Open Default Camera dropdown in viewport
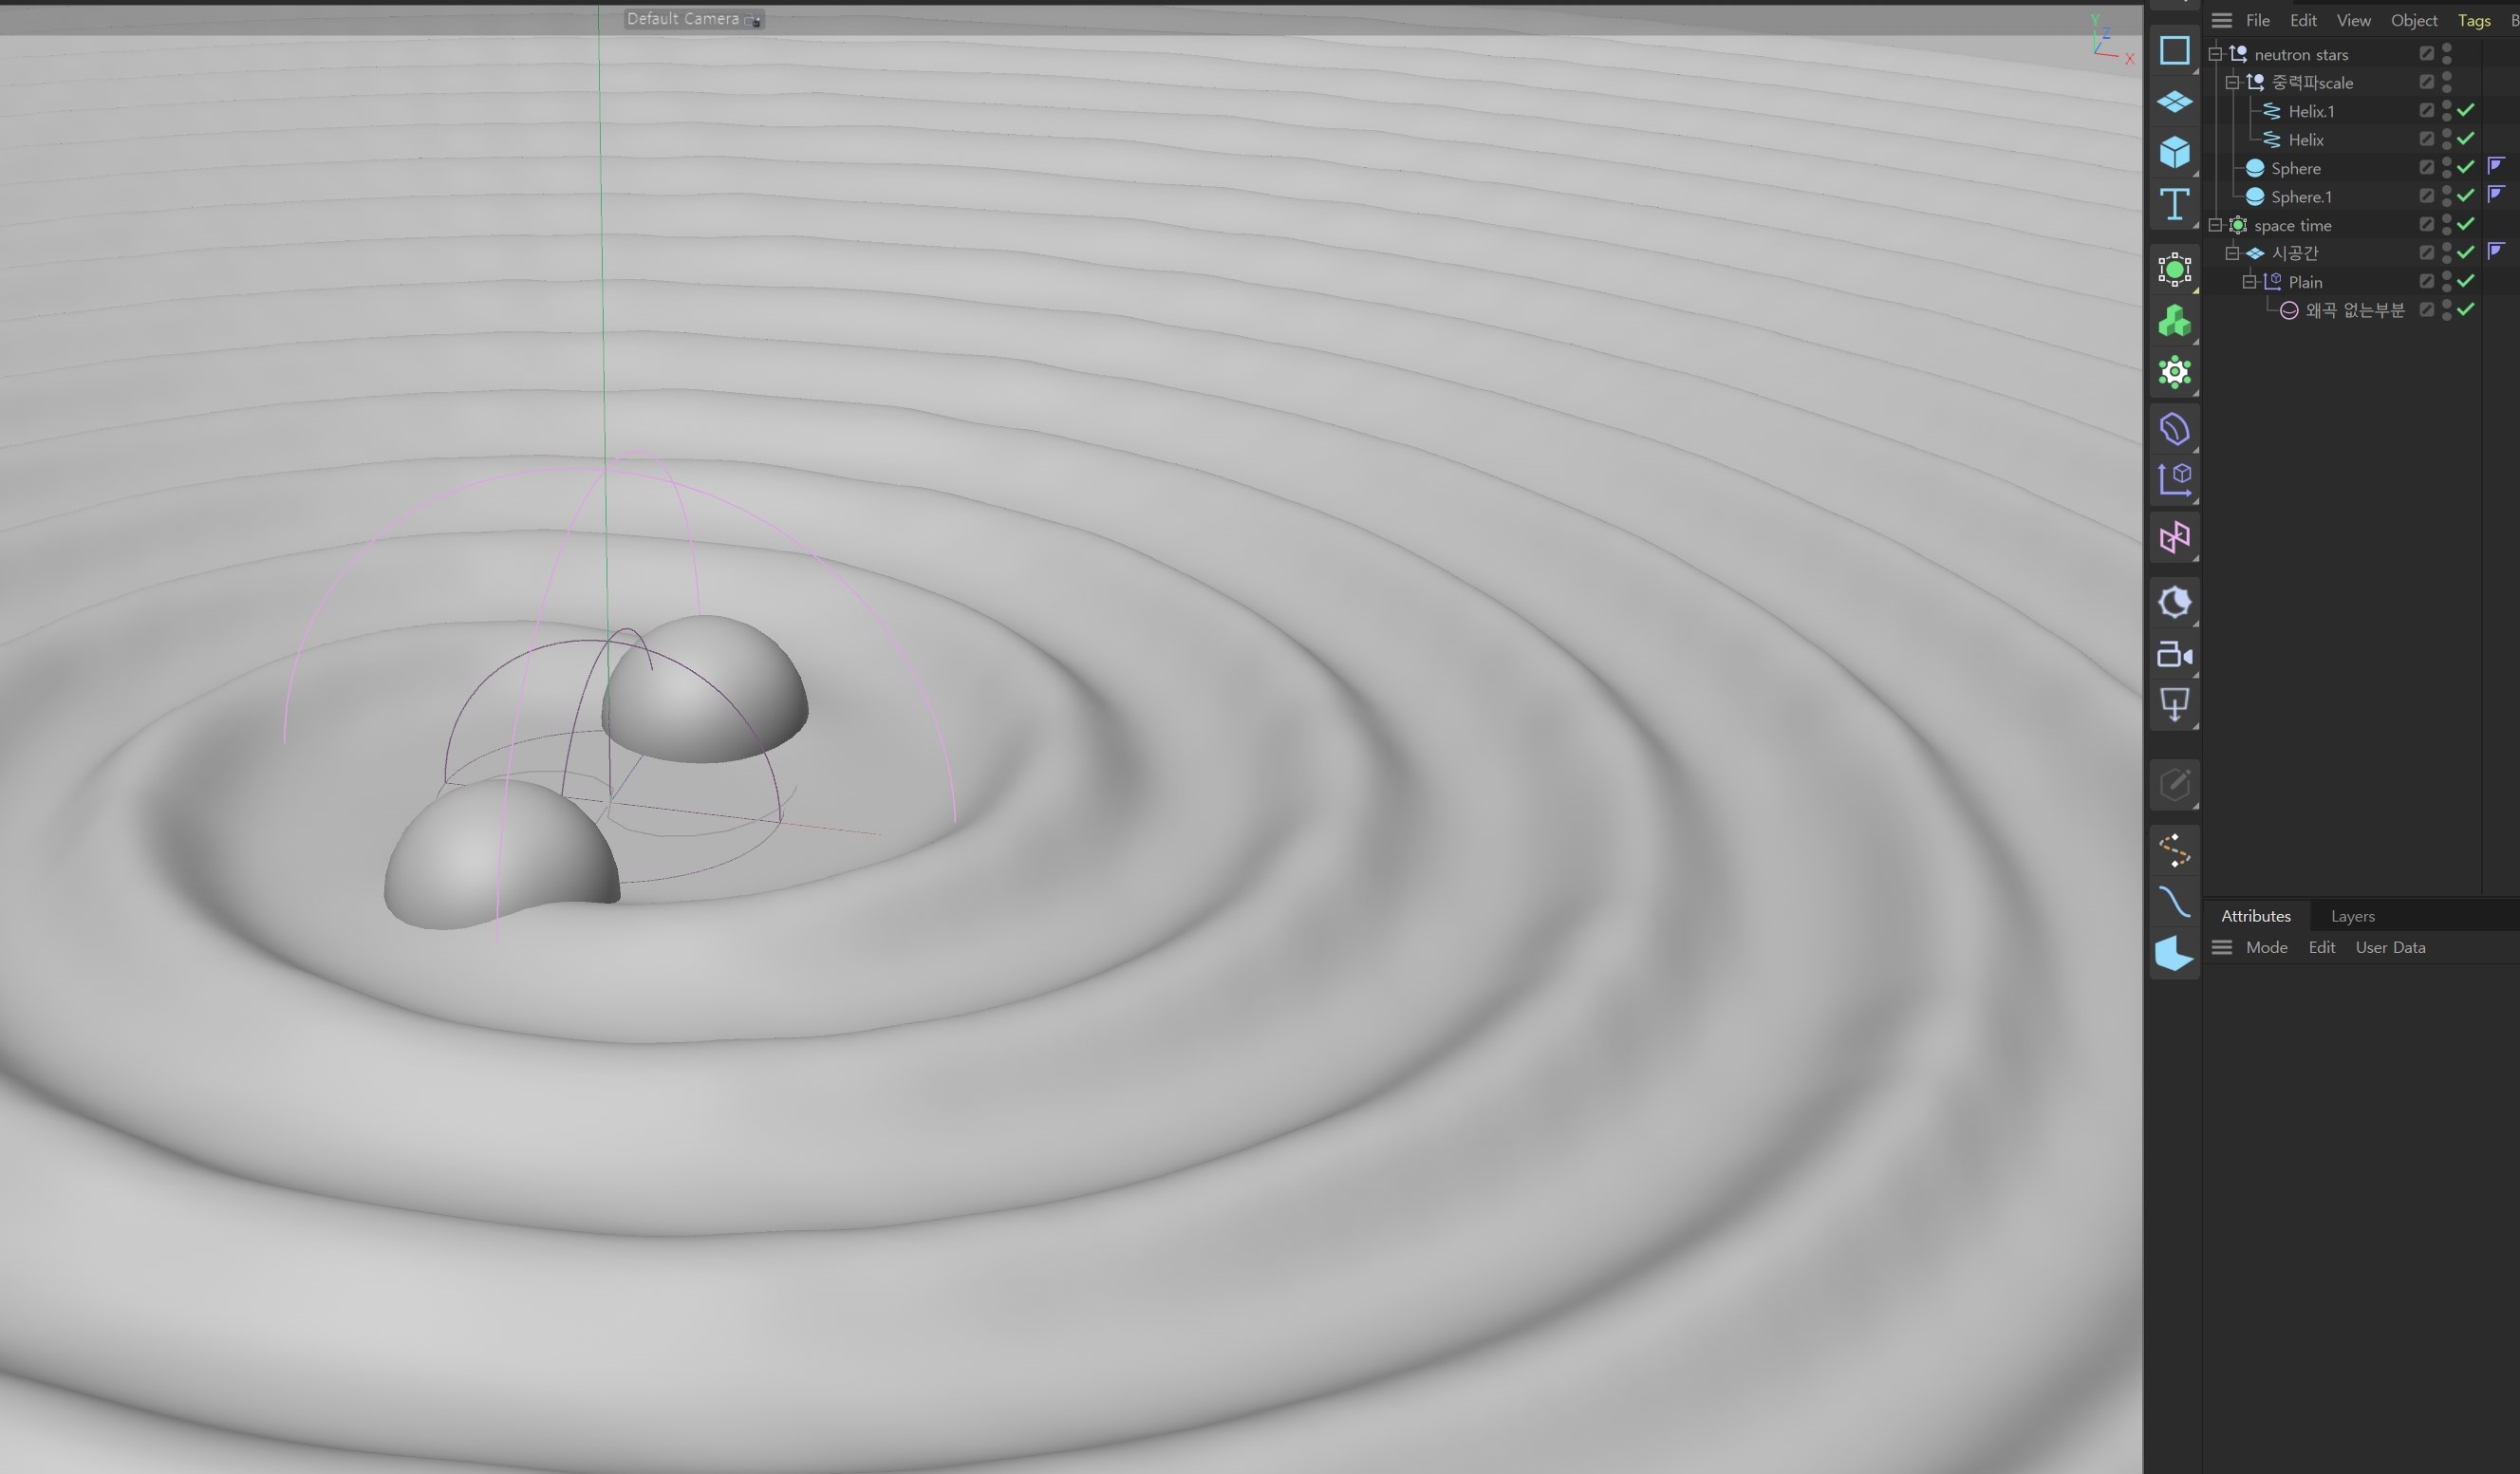Viewport: 2520px width, 1474px height. pyautogui.click(x=694, y=19)
